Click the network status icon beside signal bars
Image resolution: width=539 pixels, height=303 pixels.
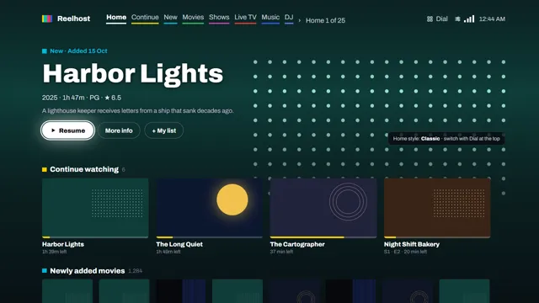[x=457, y=19]
